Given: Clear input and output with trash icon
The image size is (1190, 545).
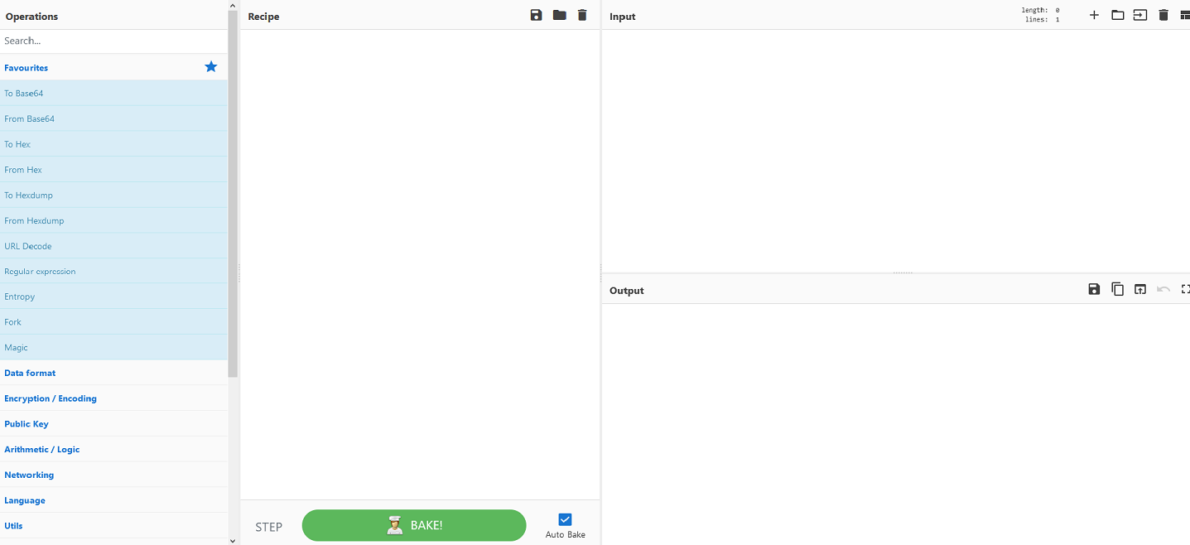Looking at the screenshot, I should pyautogui.click(x=1164, y=15).
